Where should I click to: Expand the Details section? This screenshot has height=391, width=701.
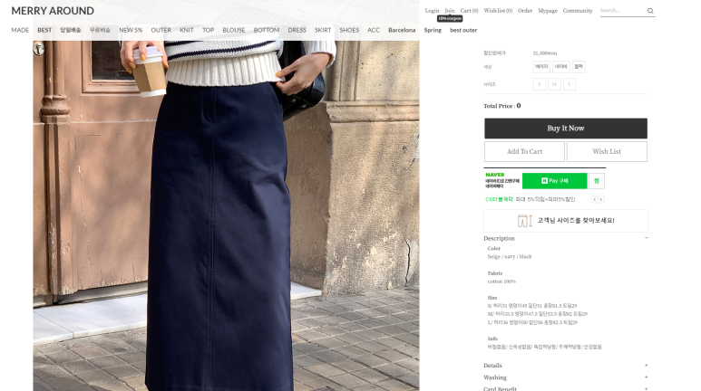646,365
